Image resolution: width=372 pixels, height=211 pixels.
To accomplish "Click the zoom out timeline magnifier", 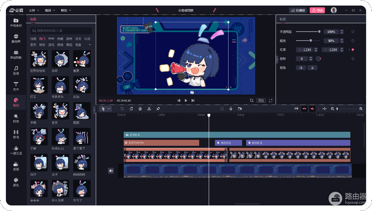I will click(x=333, y=109).
